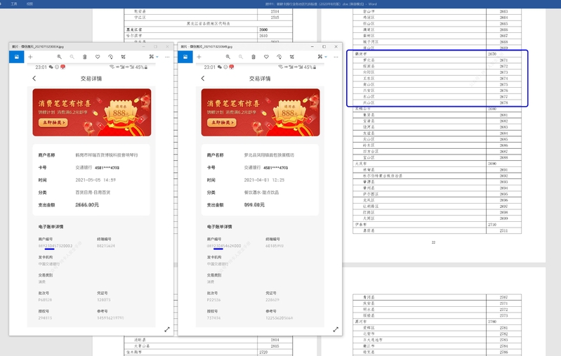Screen dimensions: 561x356
Task: Rotate the photo in left Photos window
Action: (x=110, y=56)
